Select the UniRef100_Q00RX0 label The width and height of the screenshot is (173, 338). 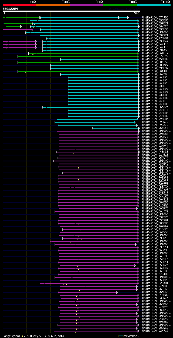coord(155,208)
